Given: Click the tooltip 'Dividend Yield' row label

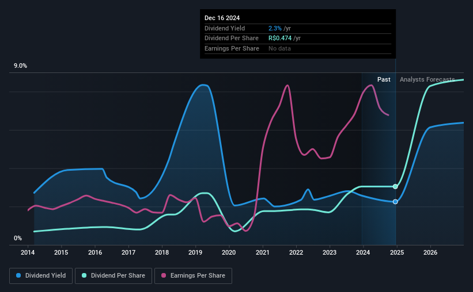Looking at the screenshot, I should click(225, 28).
